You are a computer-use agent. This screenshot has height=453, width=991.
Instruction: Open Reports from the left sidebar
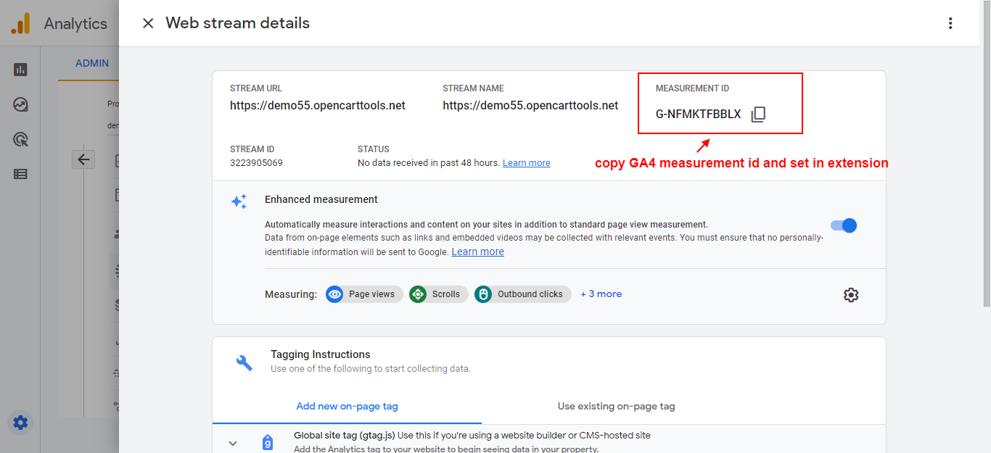(20, 70)
